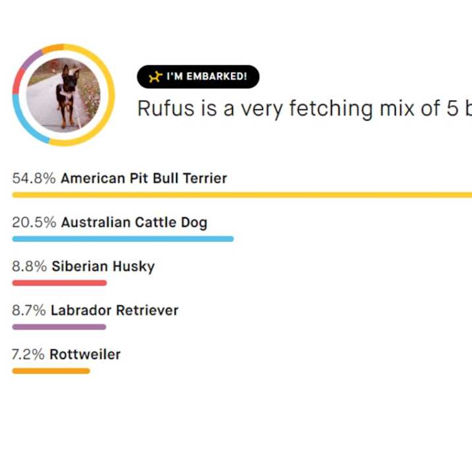Click the blue Australian Cattle Dog bar

pos(123,239)
